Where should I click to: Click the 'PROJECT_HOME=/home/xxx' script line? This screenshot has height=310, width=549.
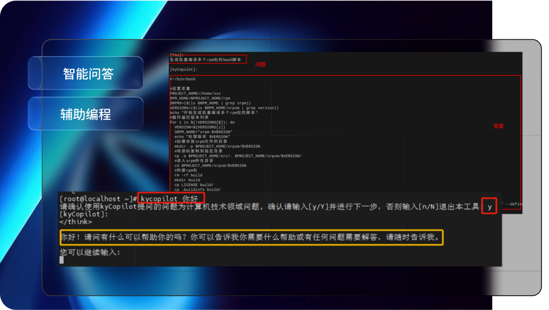(193, 93)
